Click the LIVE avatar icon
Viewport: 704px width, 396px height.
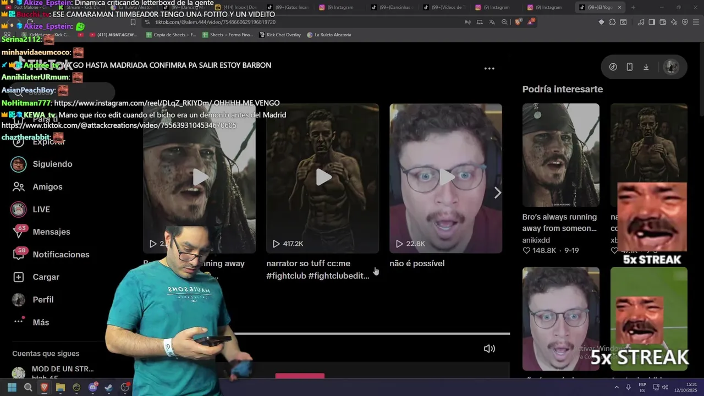coord(19,209)
